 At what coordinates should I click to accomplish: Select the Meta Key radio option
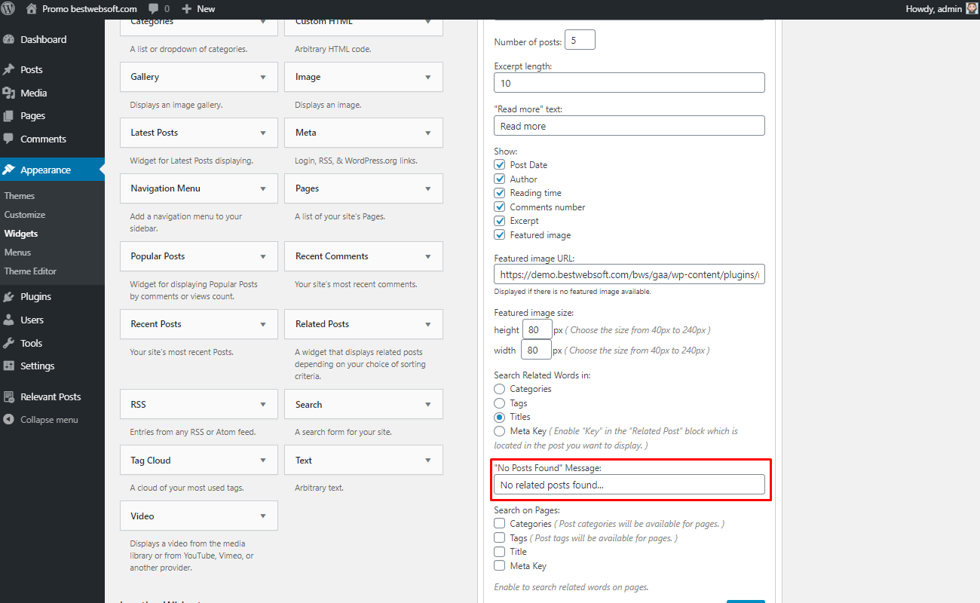coord(500,431)
